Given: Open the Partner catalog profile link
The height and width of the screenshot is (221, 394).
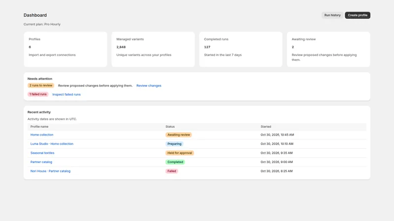Looking at the screenshot, I should pyautogui.click(x=41, y=162).
